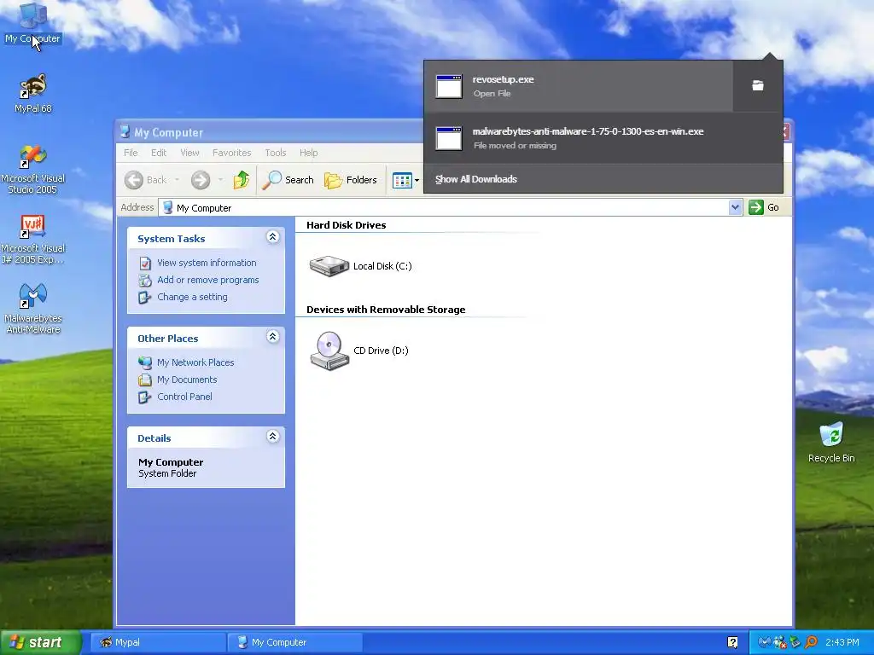Switch to Mypal taskbar button

tap(158, 642)
